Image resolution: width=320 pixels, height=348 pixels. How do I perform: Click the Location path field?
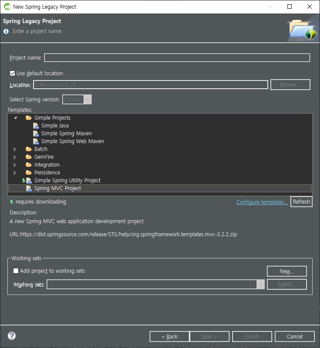(x=150, y=84)
